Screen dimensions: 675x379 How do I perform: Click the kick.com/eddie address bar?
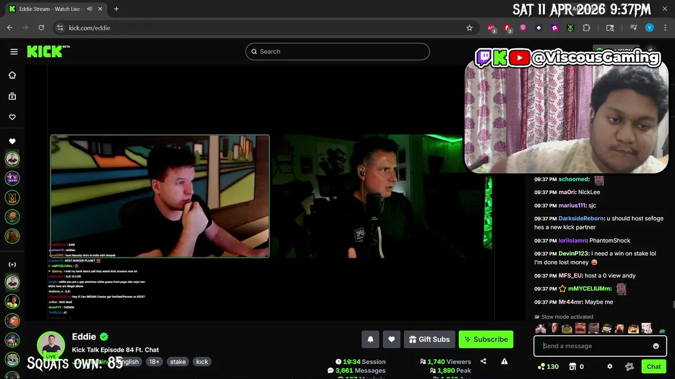point(264,28)
